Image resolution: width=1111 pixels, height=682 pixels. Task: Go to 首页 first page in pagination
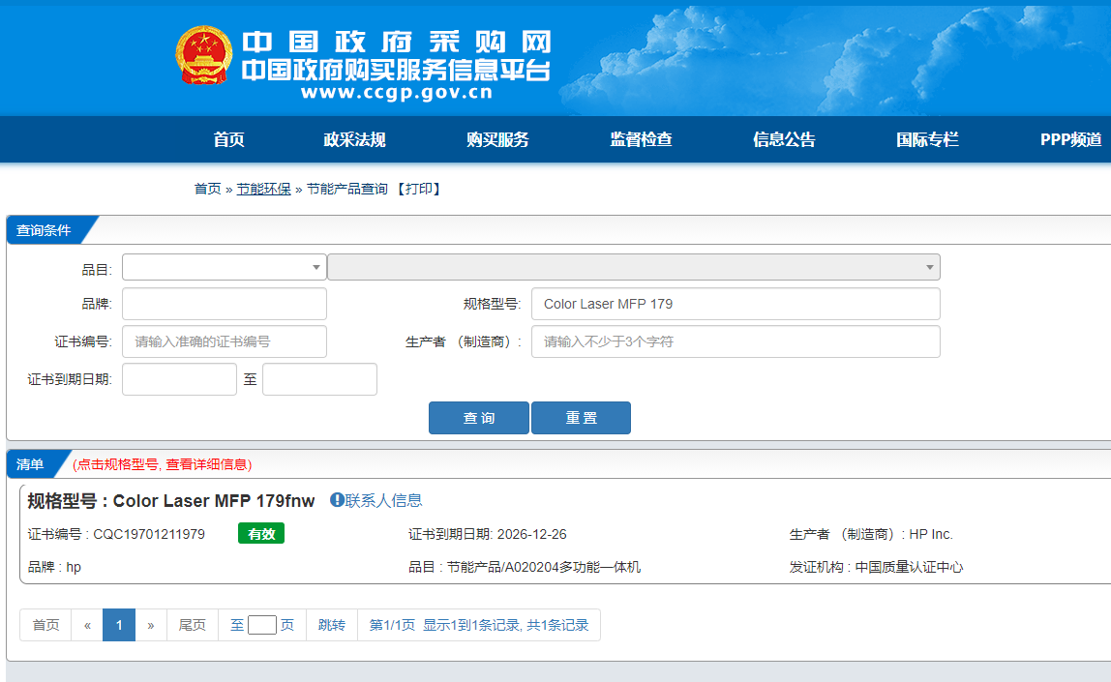[45, 625]
